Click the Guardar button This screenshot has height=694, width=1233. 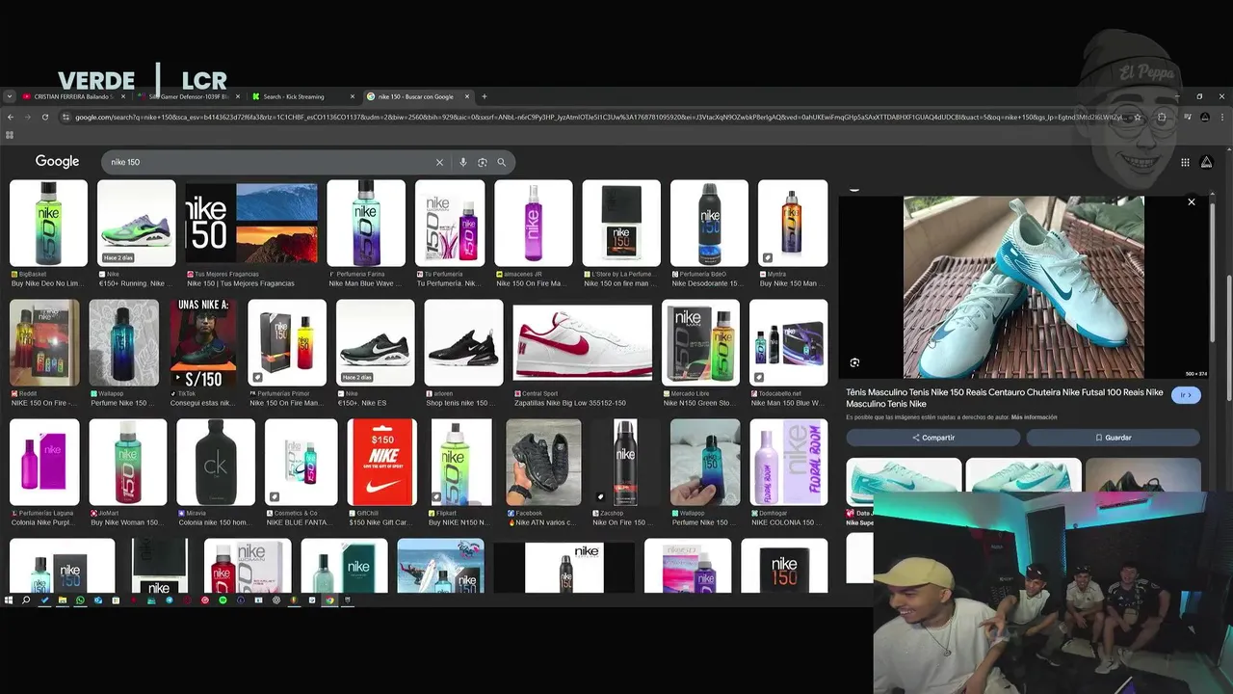tap(1113, 438)
